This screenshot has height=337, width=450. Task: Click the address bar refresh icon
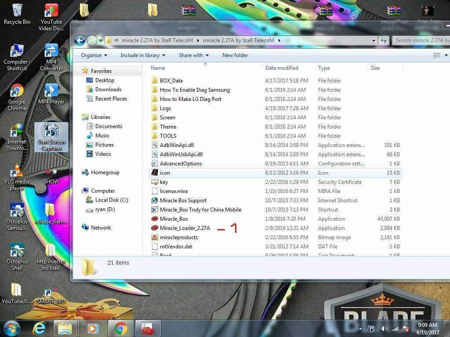click(x=383, y=40)
